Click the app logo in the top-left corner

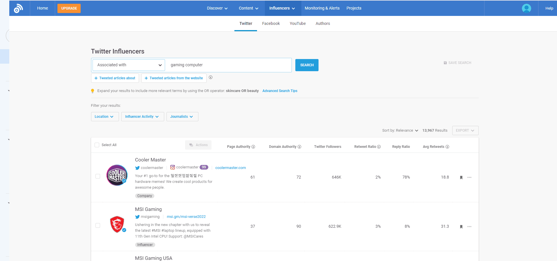[x=18, y=8]
